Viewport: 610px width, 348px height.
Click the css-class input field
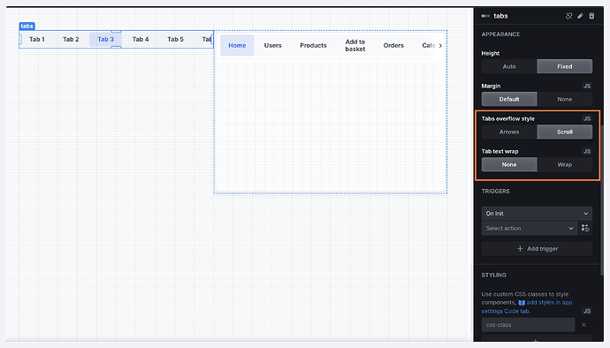(x=528, y=325)
